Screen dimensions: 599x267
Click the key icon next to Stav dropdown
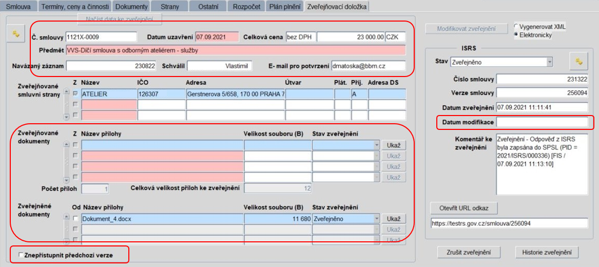coord(580,61)
